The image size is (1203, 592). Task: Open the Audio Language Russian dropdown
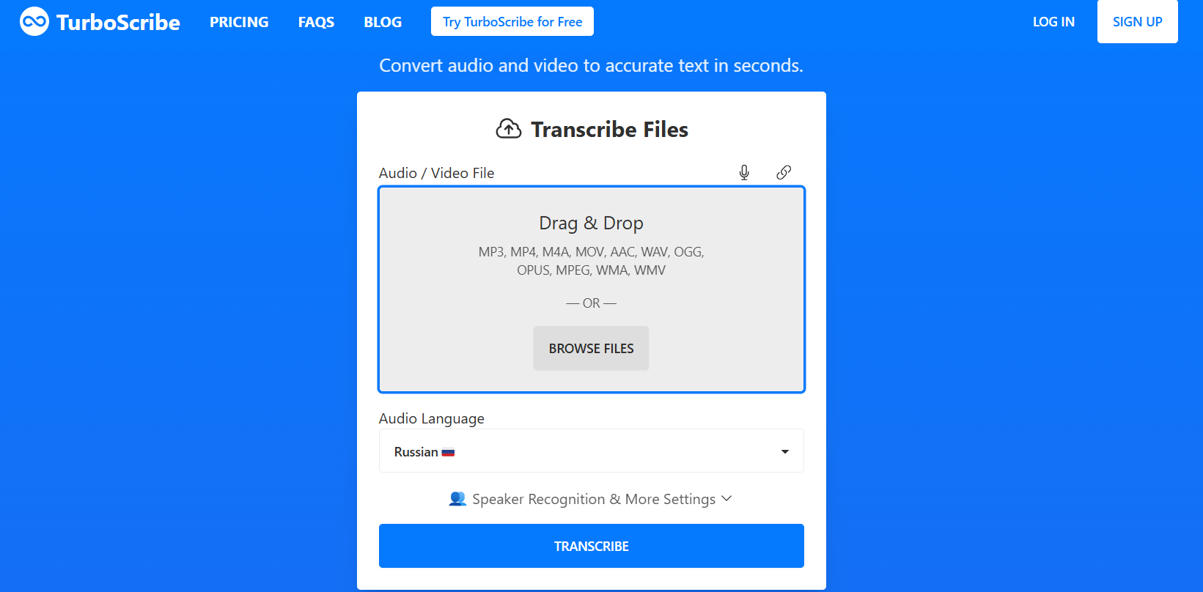592,451
